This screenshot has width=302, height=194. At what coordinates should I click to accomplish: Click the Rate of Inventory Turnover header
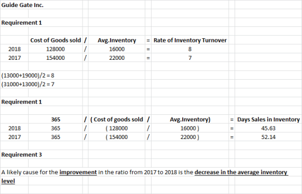click(190, 40)
